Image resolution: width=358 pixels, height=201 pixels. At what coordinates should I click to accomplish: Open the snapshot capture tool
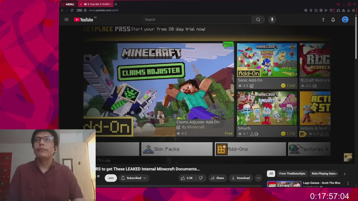[x=316, y=10]
